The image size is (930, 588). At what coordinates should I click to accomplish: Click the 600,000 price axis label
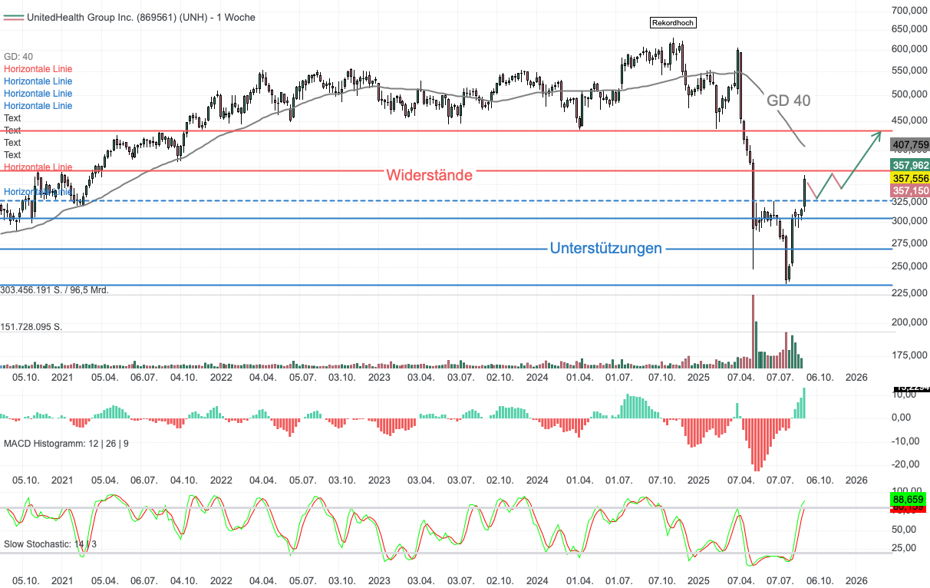(911, 49)
